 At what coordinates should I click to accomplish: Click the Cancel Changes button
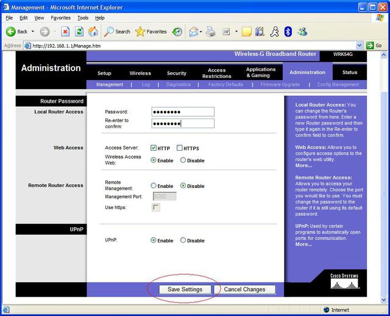point(245,289)
